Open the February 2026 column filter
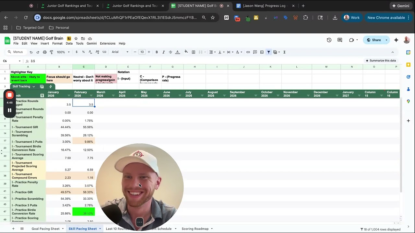 pyautogui.click(x=91, y=96)
